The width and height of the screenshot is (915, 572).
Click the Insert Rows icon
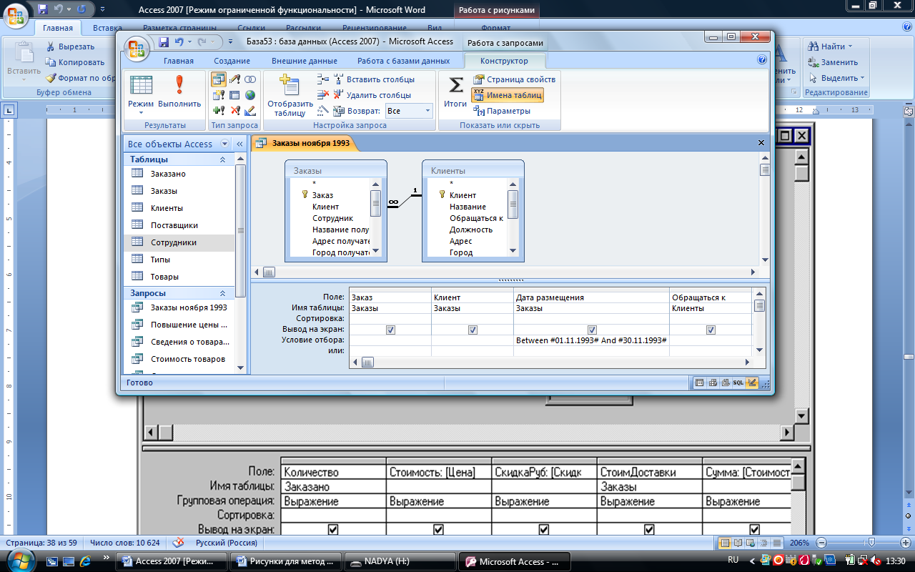click(x=323, y=79)
